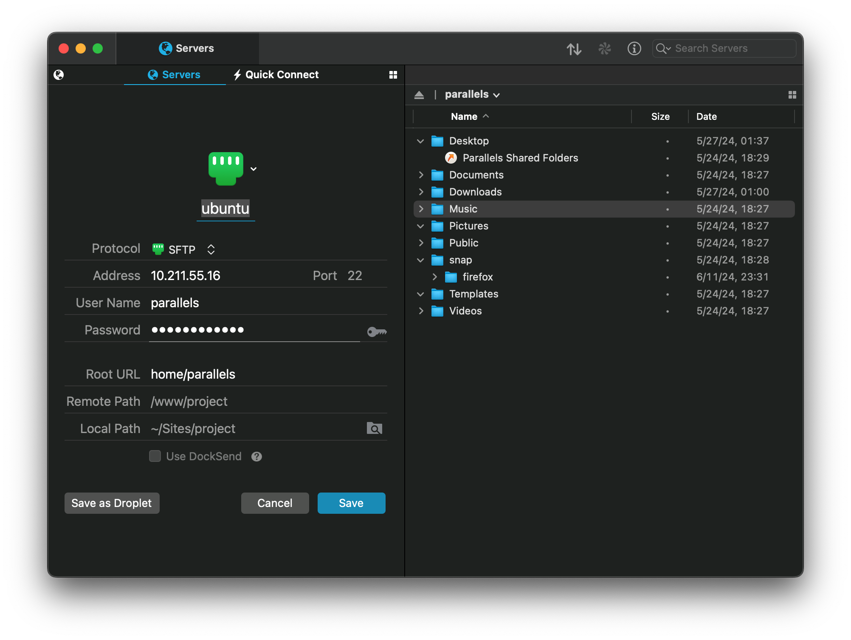The height and width of the screenshot is (640, 851).
Task: Collapse the Templates folder
Action: [420, 294]
